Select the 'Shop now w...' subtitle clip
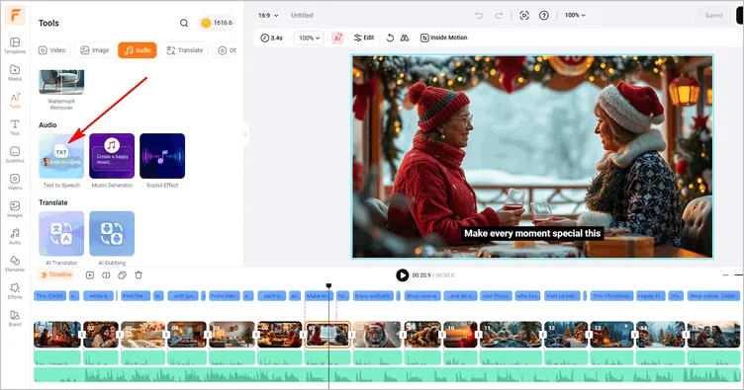The height and width of the screenshot is (390, 744). 421,296
